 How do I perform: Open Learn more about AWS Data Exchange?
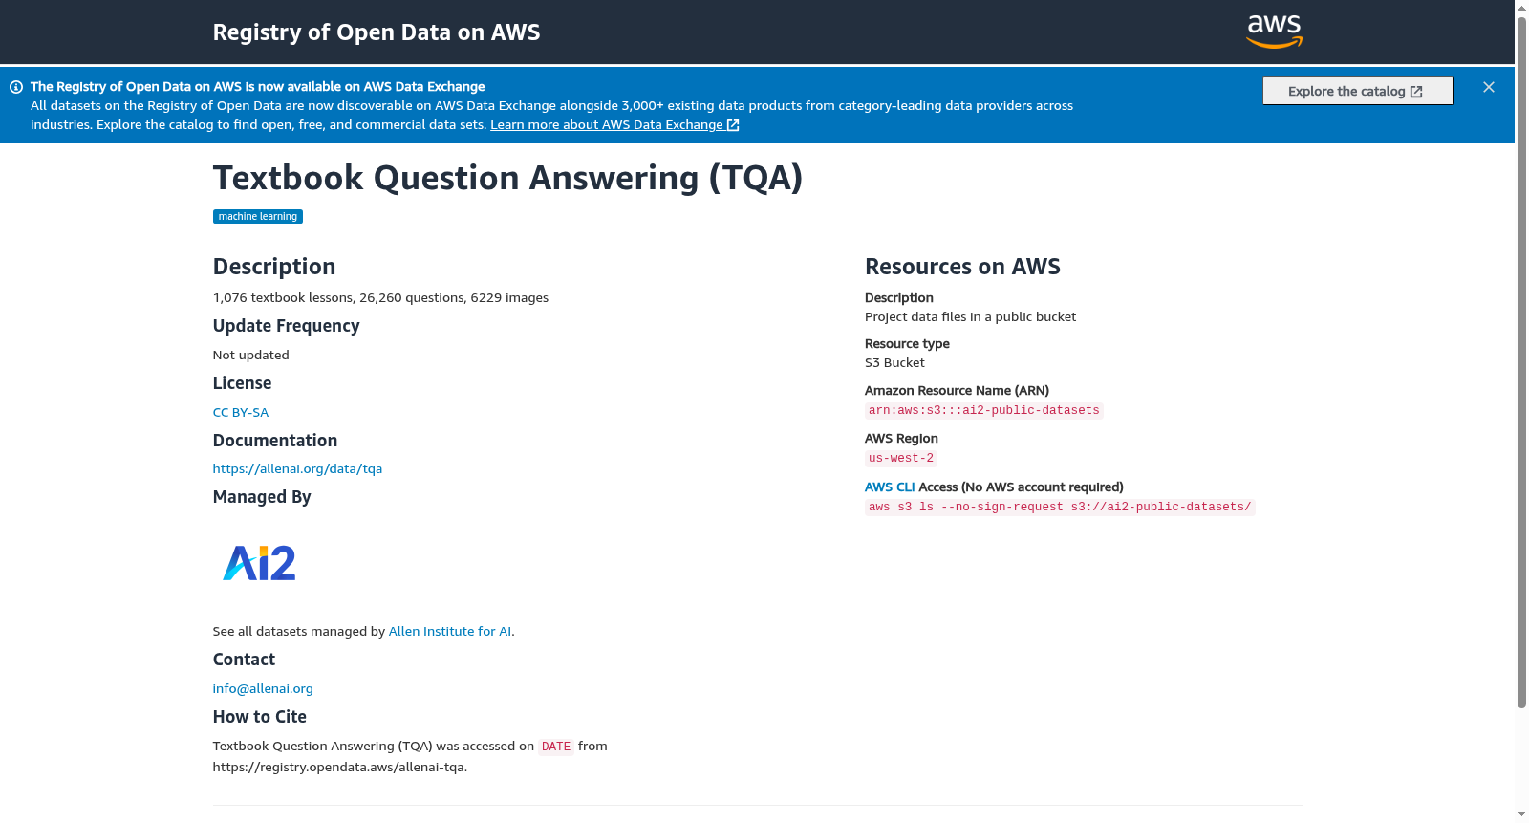pos(614,125)
